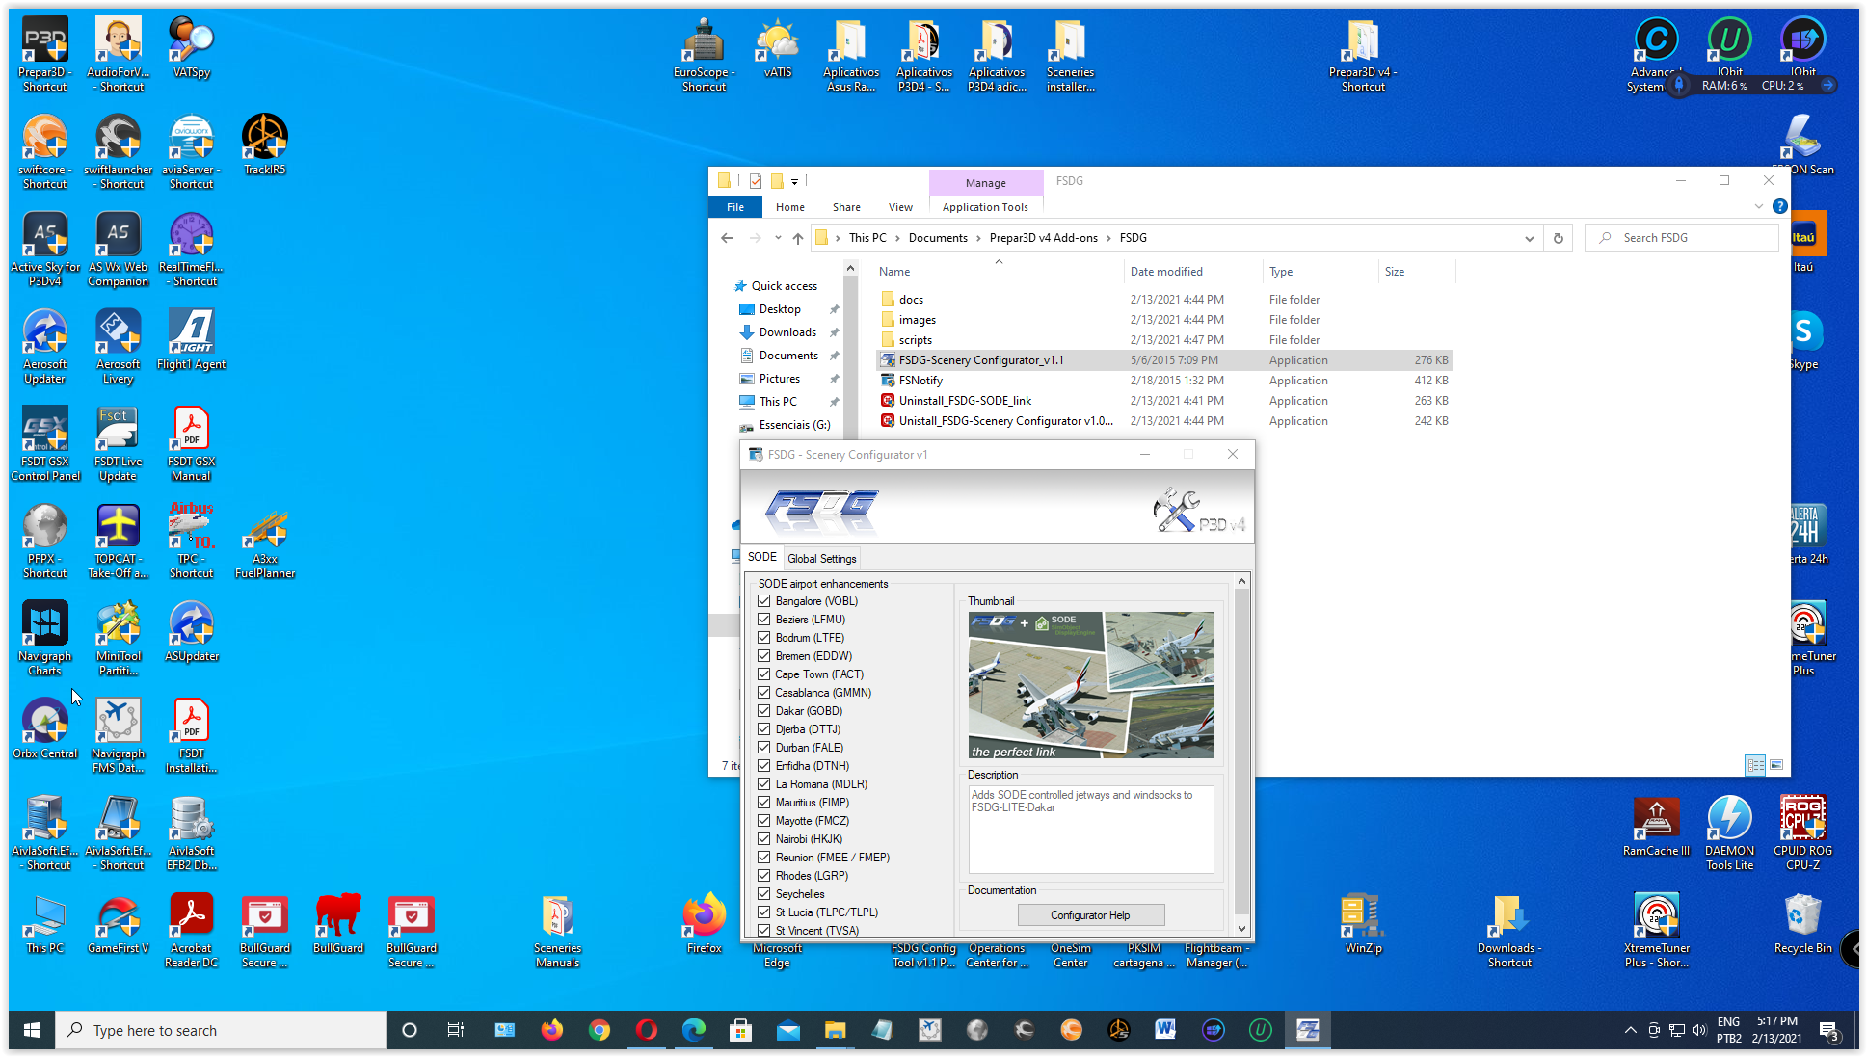This screenshot has height=1057, width=1867.
Task: Switch to the Global Settings tab
Action: point(821,558)
